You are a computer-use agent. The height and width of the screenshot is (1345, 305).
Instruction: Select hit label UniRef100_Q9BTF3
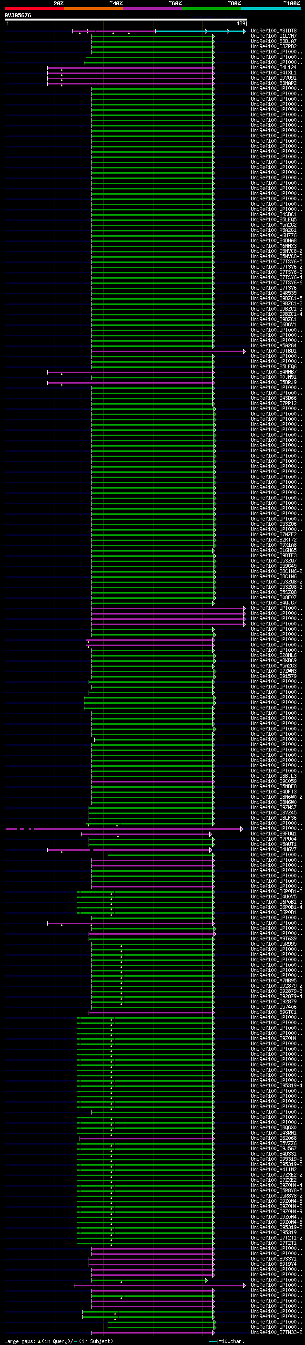274,555
